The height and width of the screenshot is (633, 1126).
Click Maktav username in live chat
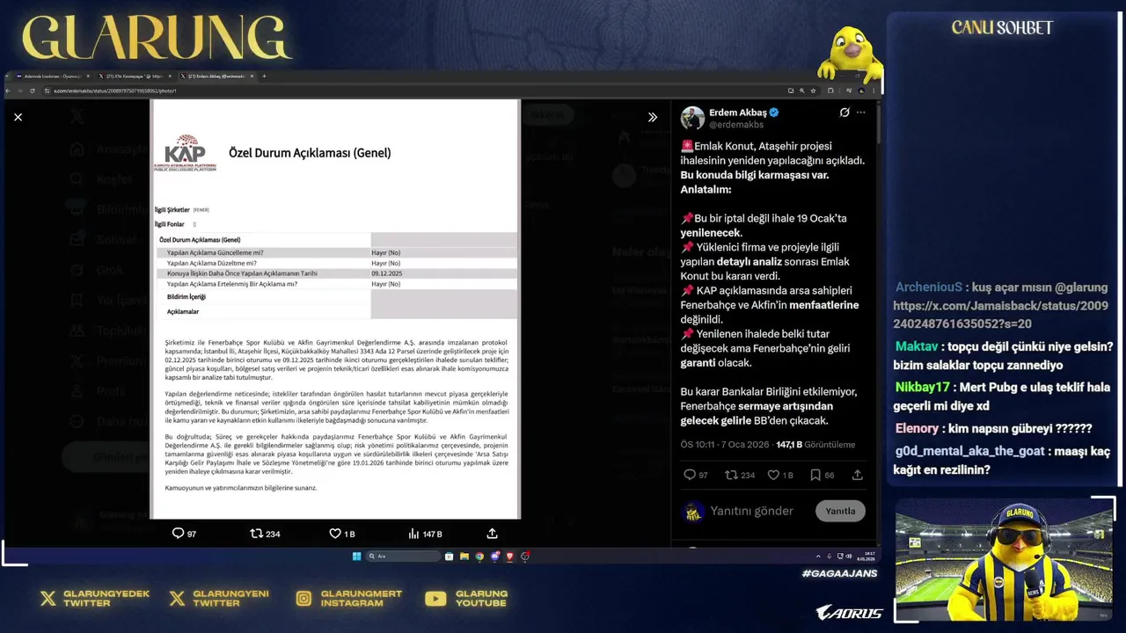pyautogui.click(x=917, y=346)
